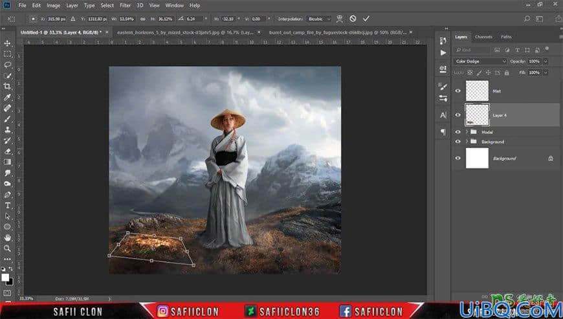Open the blend mode Color Dodge dropdown
This screenshot has width=563, height=319.
[480, 61]
